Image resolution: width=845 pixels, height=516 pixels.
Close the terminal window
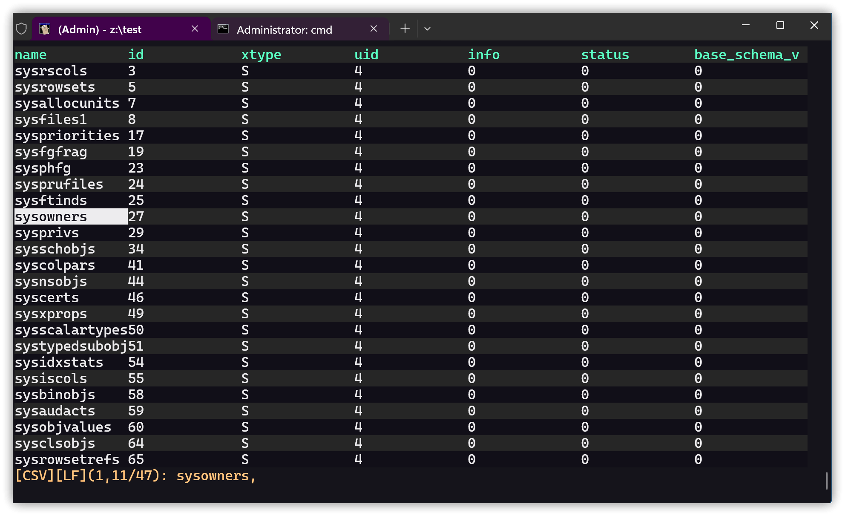(x=814, y=25)
